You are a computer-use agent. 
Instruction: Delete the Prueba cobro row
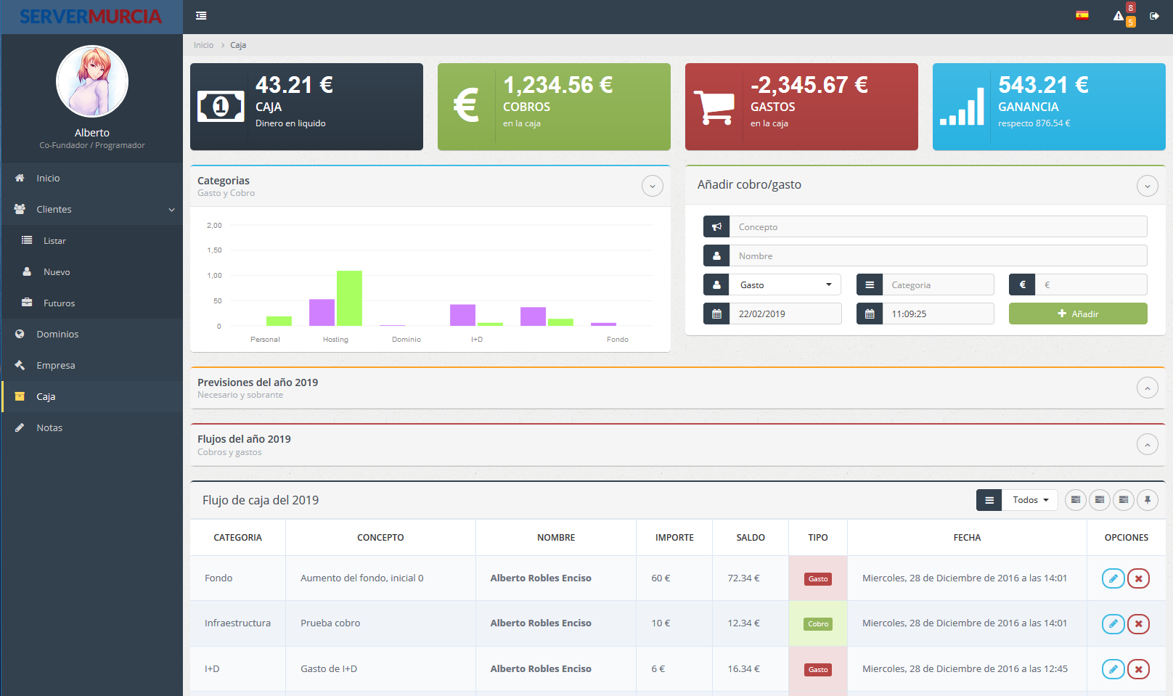coord(1138,623)
